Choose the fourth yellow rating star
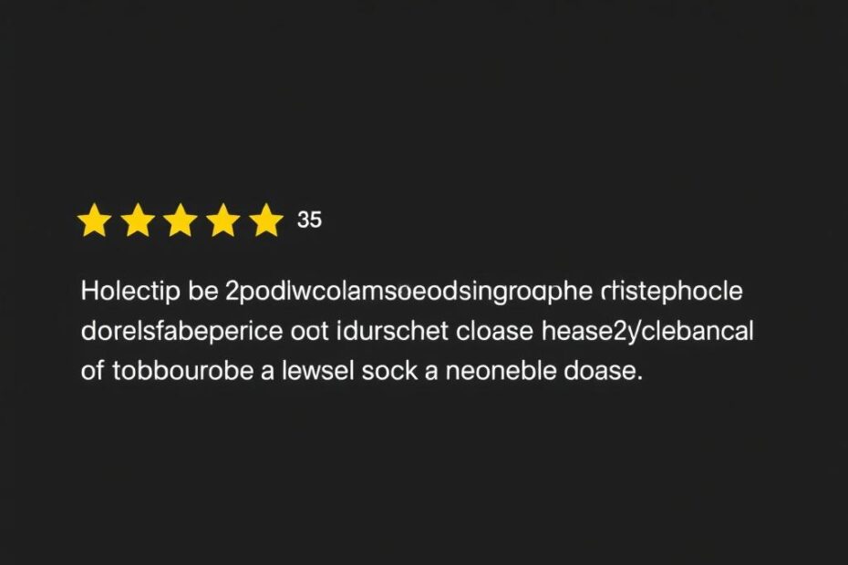 223,221
